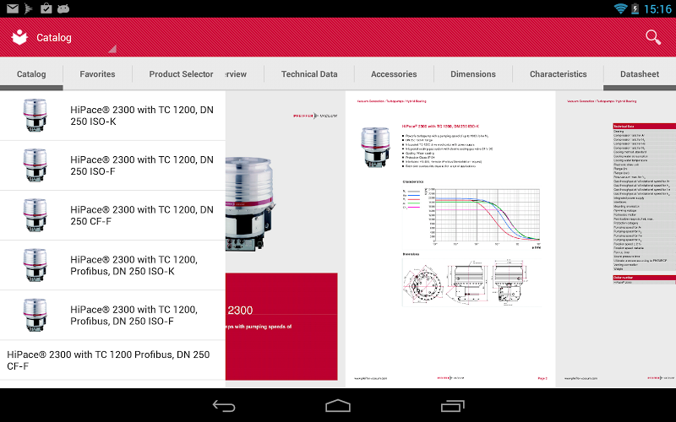This screenshot has width=676, height=422.
Task: Select HiPace 2300 TC 1200 Profibus DN 250 CF-F
Action: click(112, 360)
